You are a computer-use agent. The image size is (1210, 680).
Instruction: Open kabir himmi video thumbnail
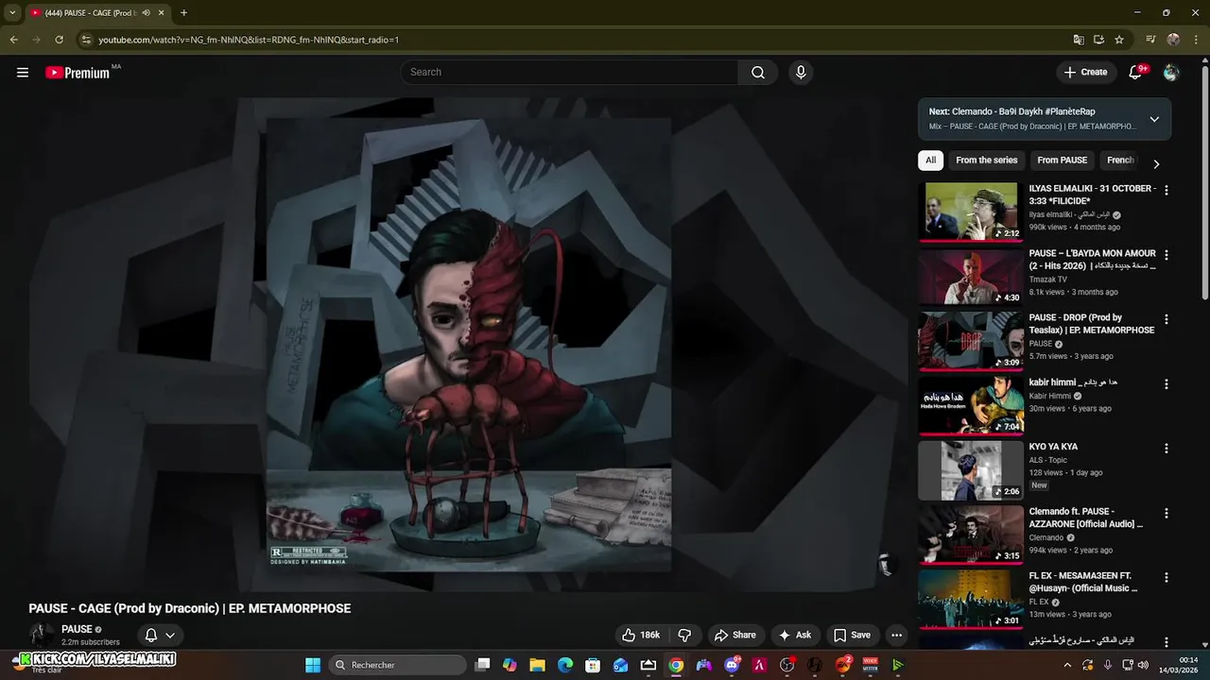(971, 406)
